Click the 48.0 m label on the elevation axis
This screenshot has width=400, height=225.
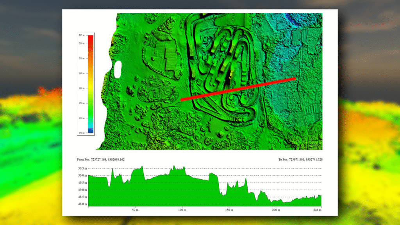tap(82, 204)
